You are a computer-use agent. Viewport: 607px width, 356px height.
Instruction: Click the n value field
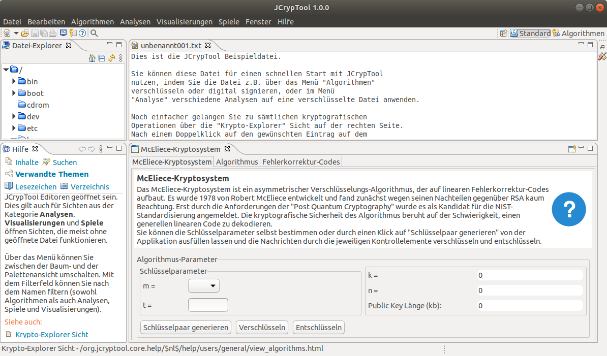pyautogui.click(x=530, y=290)
